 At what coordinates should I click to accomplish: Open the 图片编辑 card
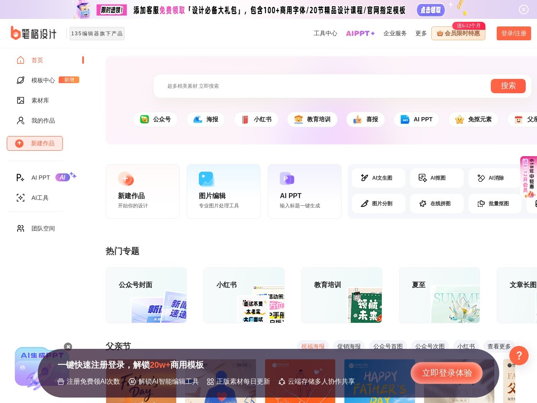224,191
